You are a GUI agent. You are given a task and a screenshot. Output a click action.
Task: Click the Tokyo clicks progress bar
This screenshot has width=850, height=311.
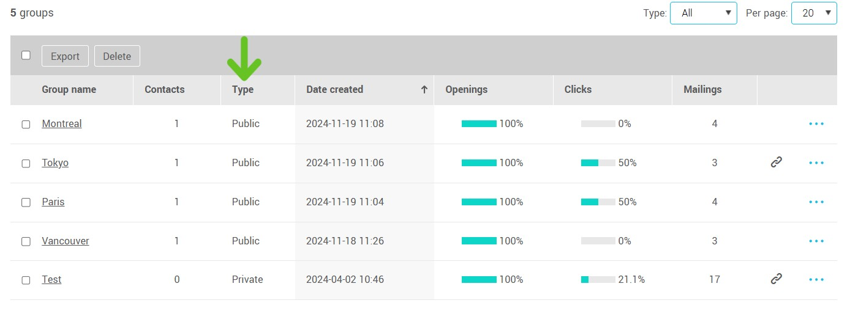click(598, 163)
